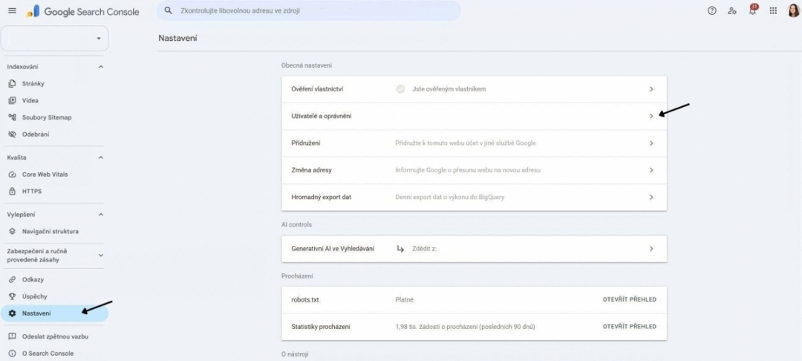Image resolution: width=802 pixels, height=361 pixels.
Task: Click the search magnifier icon
Action: [x=169, y=10]
